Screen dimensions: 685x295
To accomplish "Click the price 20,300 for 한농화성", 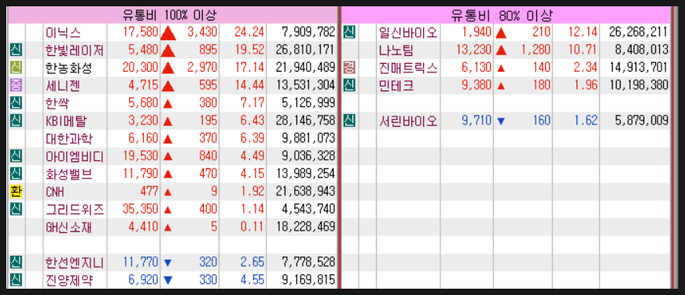I will (140, 68).
